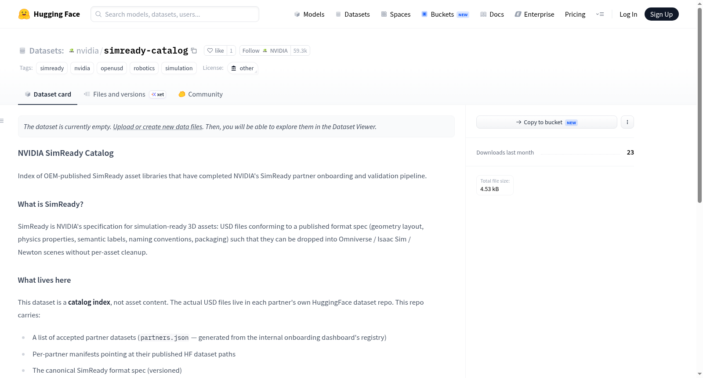Click the Copy to bucket button
Screen dimensions: 703x378
[547, 122]
